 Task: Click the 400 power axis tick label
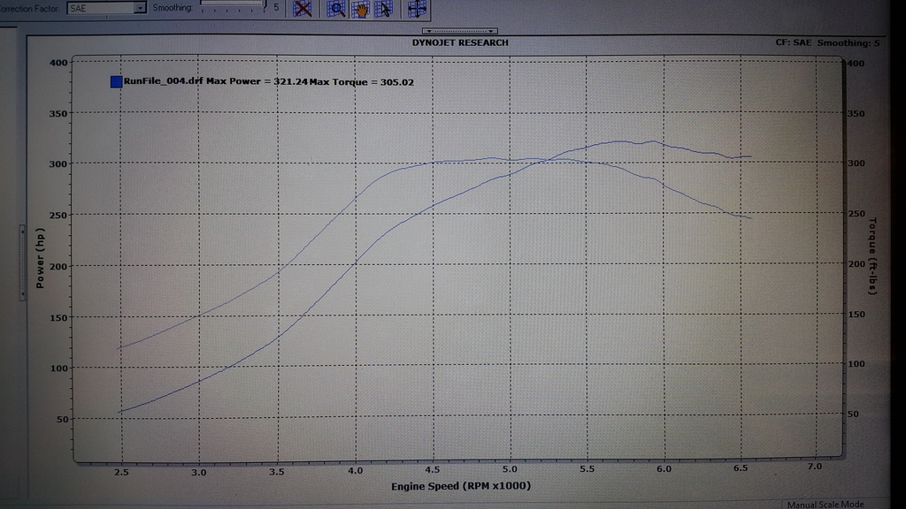[x=58, y=63]
